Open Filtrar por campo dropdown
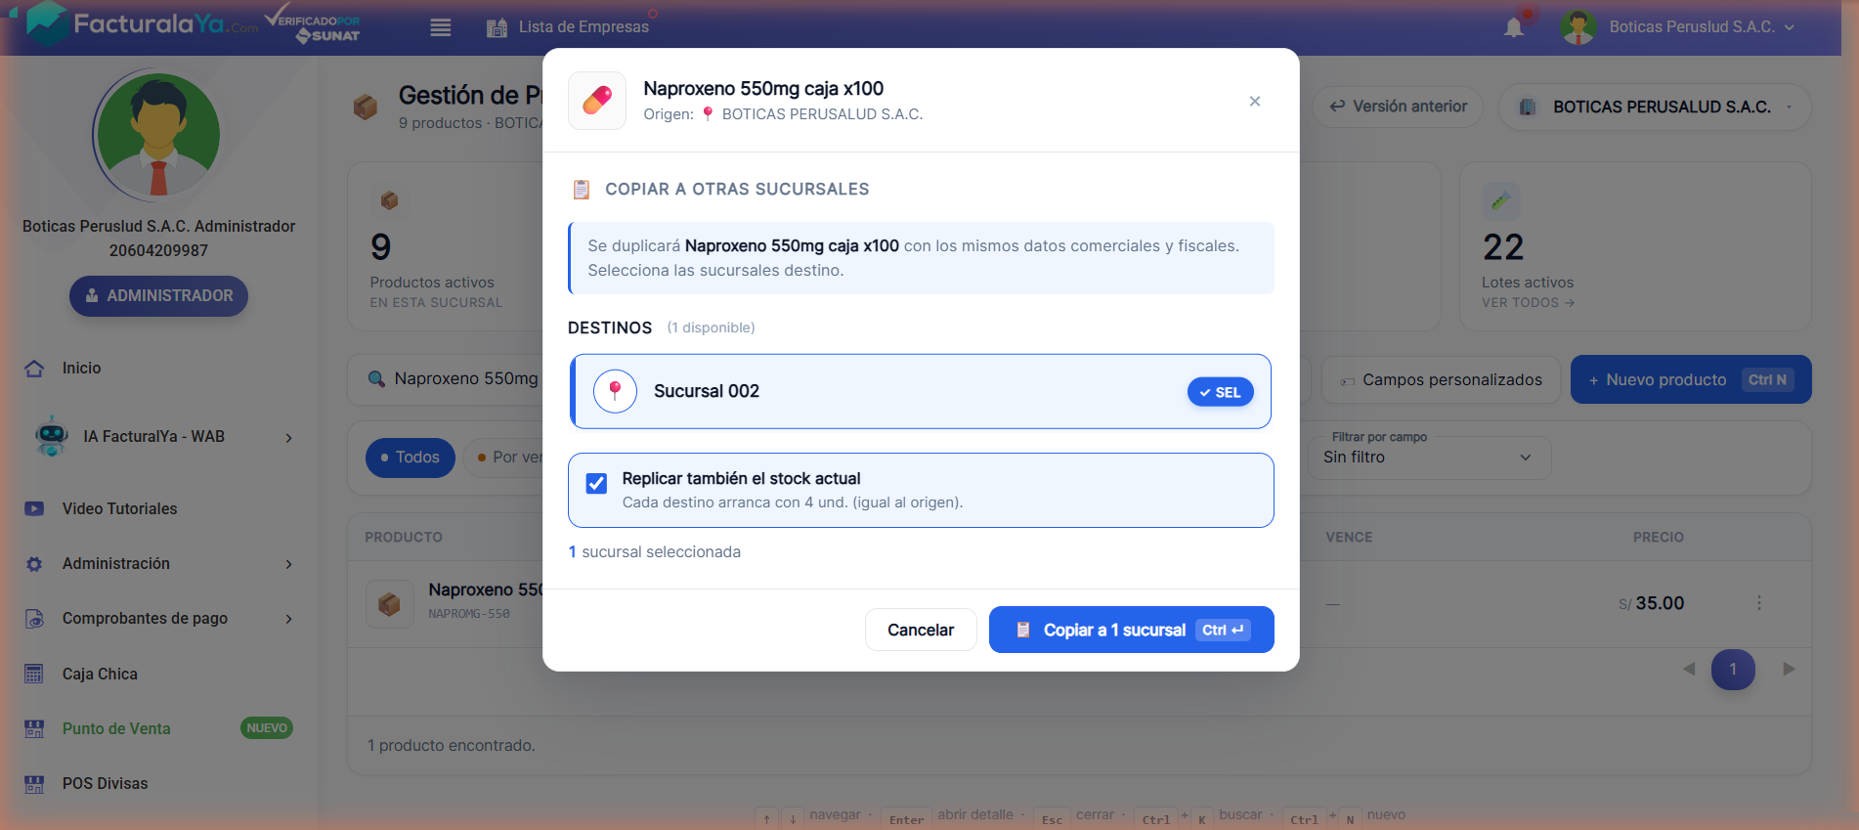This screenshot has width=1859, height=830. point(1429,458)
